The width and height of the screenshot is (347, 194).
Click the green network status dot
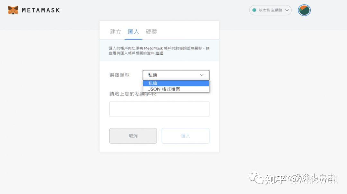[254, 10]
